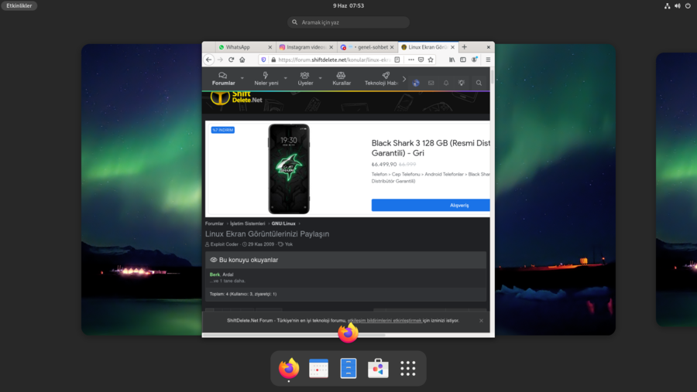Open the Firefox account avatar icon
Viewport: 697px width, 392px height.
[x=474, y=60]
